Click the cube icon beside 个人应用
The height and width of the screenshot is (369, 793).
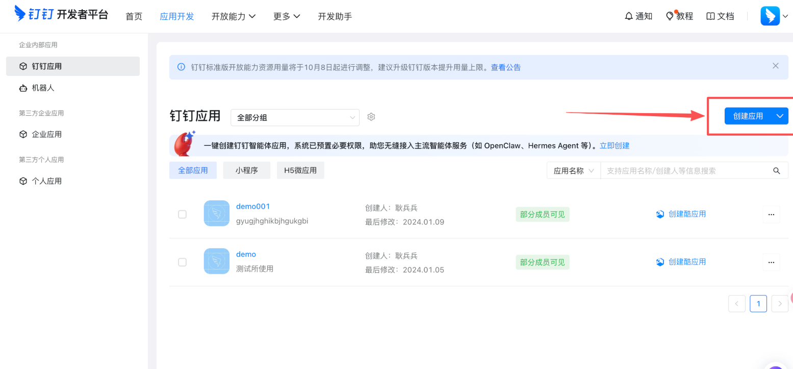coord(23,181)
